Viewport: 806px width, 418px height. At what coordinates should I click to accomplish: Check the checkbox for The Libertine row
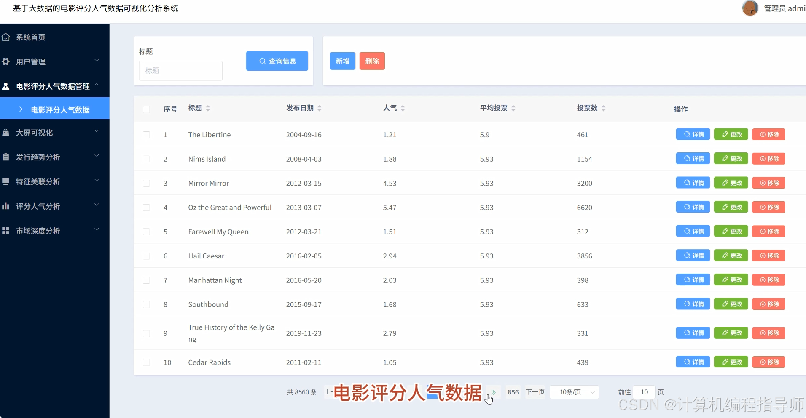(x=146, y=135)
